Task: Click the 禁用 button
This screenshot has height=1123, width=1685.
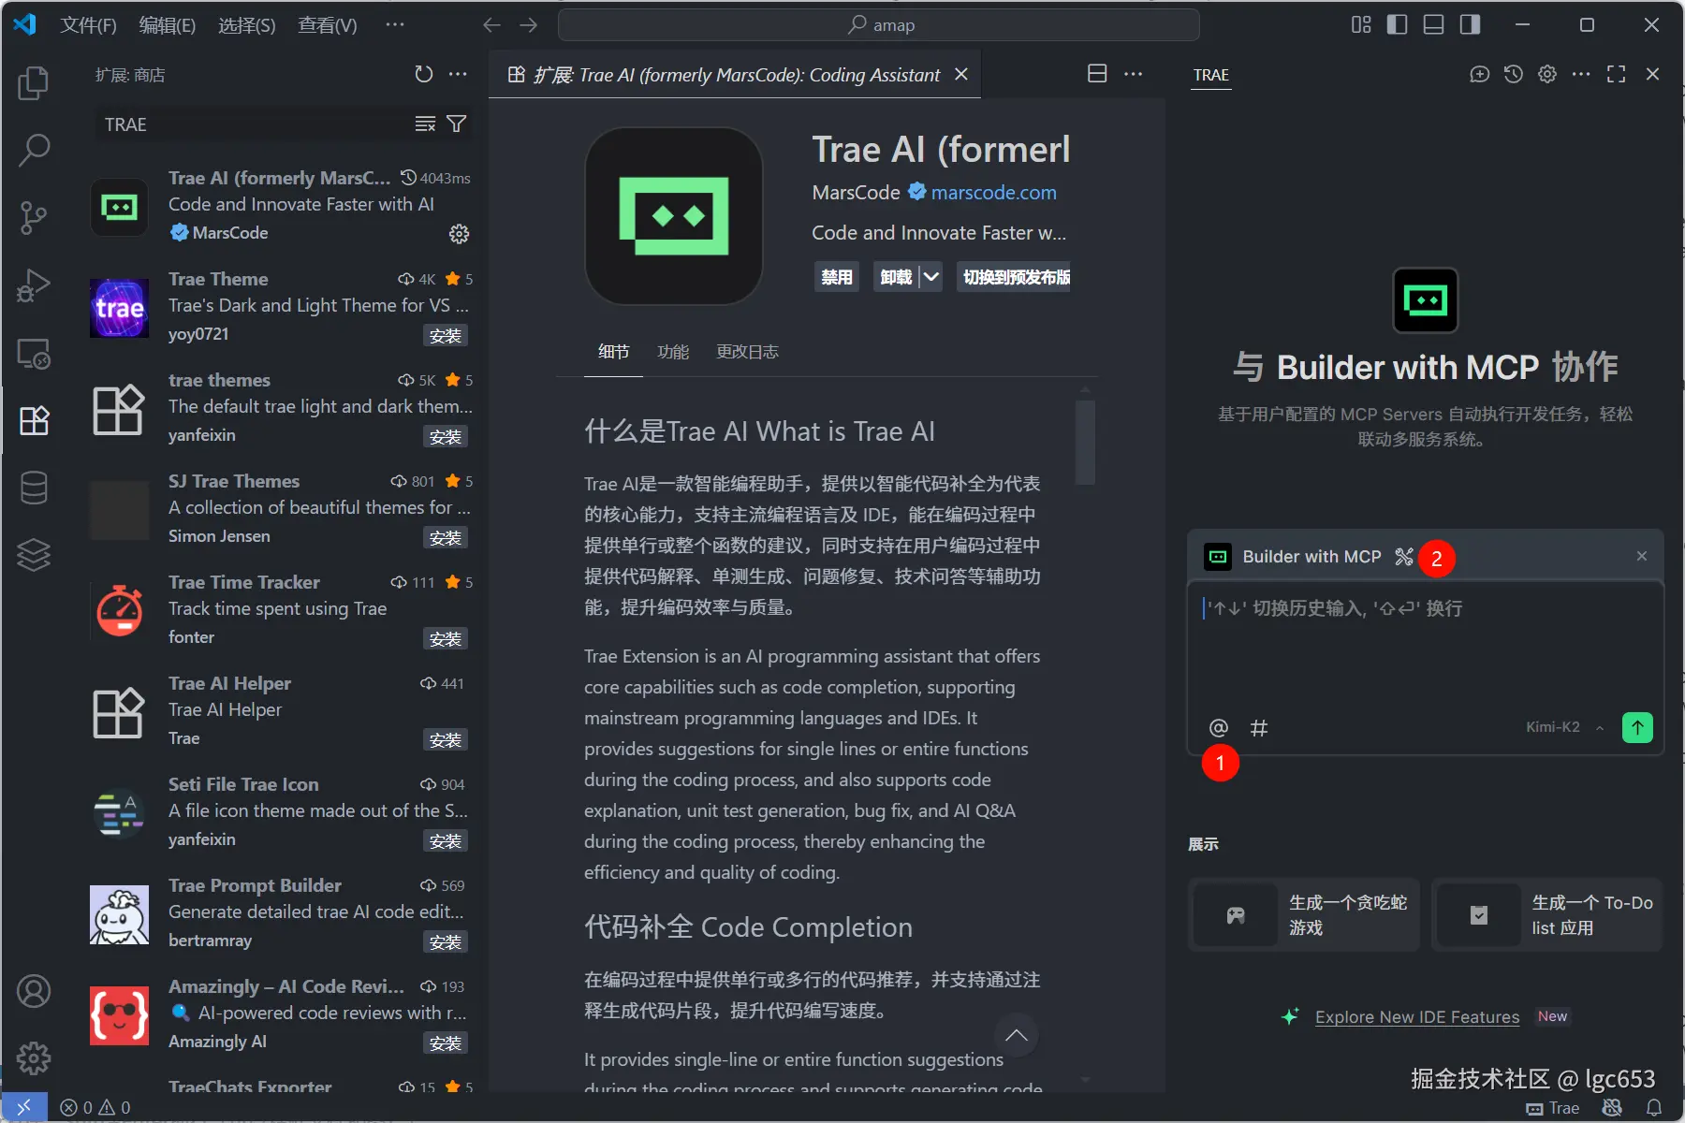Action: (x=837, y=277)
